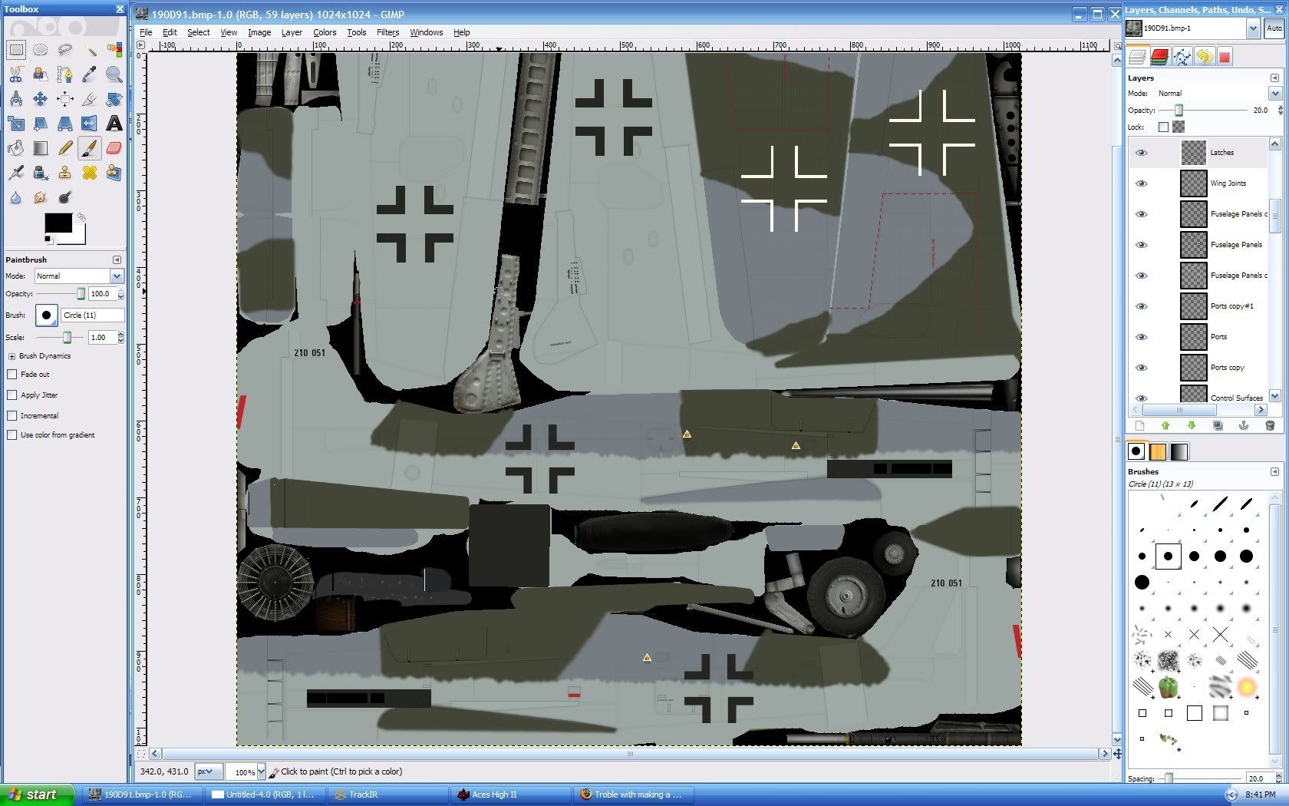
Task: Expand the Brush Dynamics section
Action: [x=12, y=356]
